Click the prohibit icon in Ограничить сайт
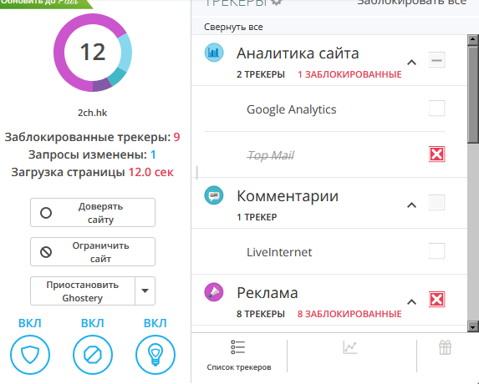The image size is (479, 384). click(x=46, y=252)
